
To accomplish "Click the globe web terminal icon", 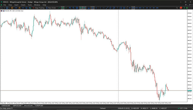I will 30,8.
